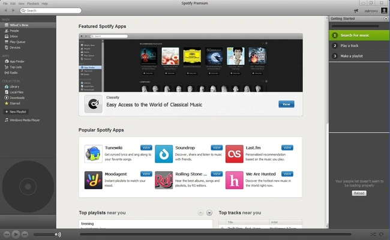Click the Classify app icon
The image size is (390, 240).
point(93,104)
